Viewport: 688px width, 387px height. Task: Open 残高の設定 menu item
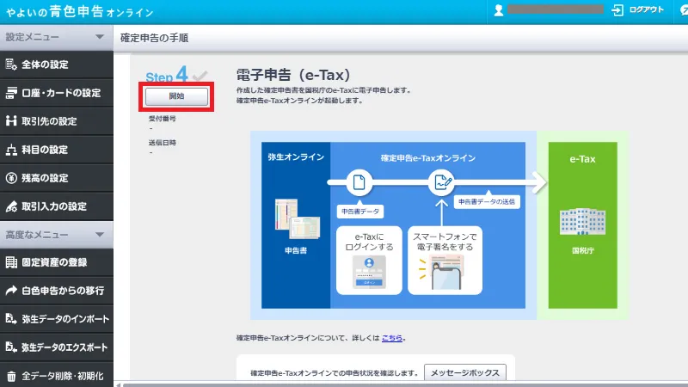point(57,178)
